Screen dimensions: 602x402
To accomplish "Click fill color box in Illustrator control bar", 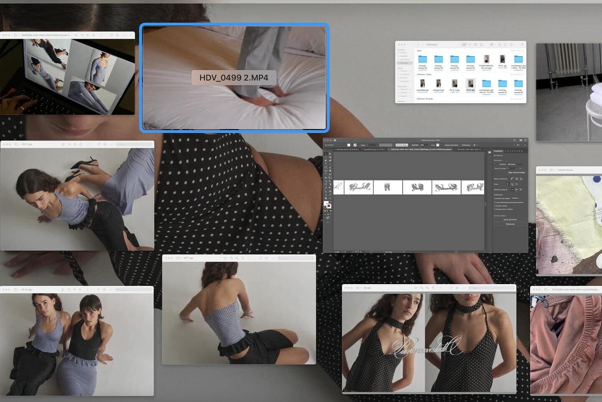I will tap(349, 145).
